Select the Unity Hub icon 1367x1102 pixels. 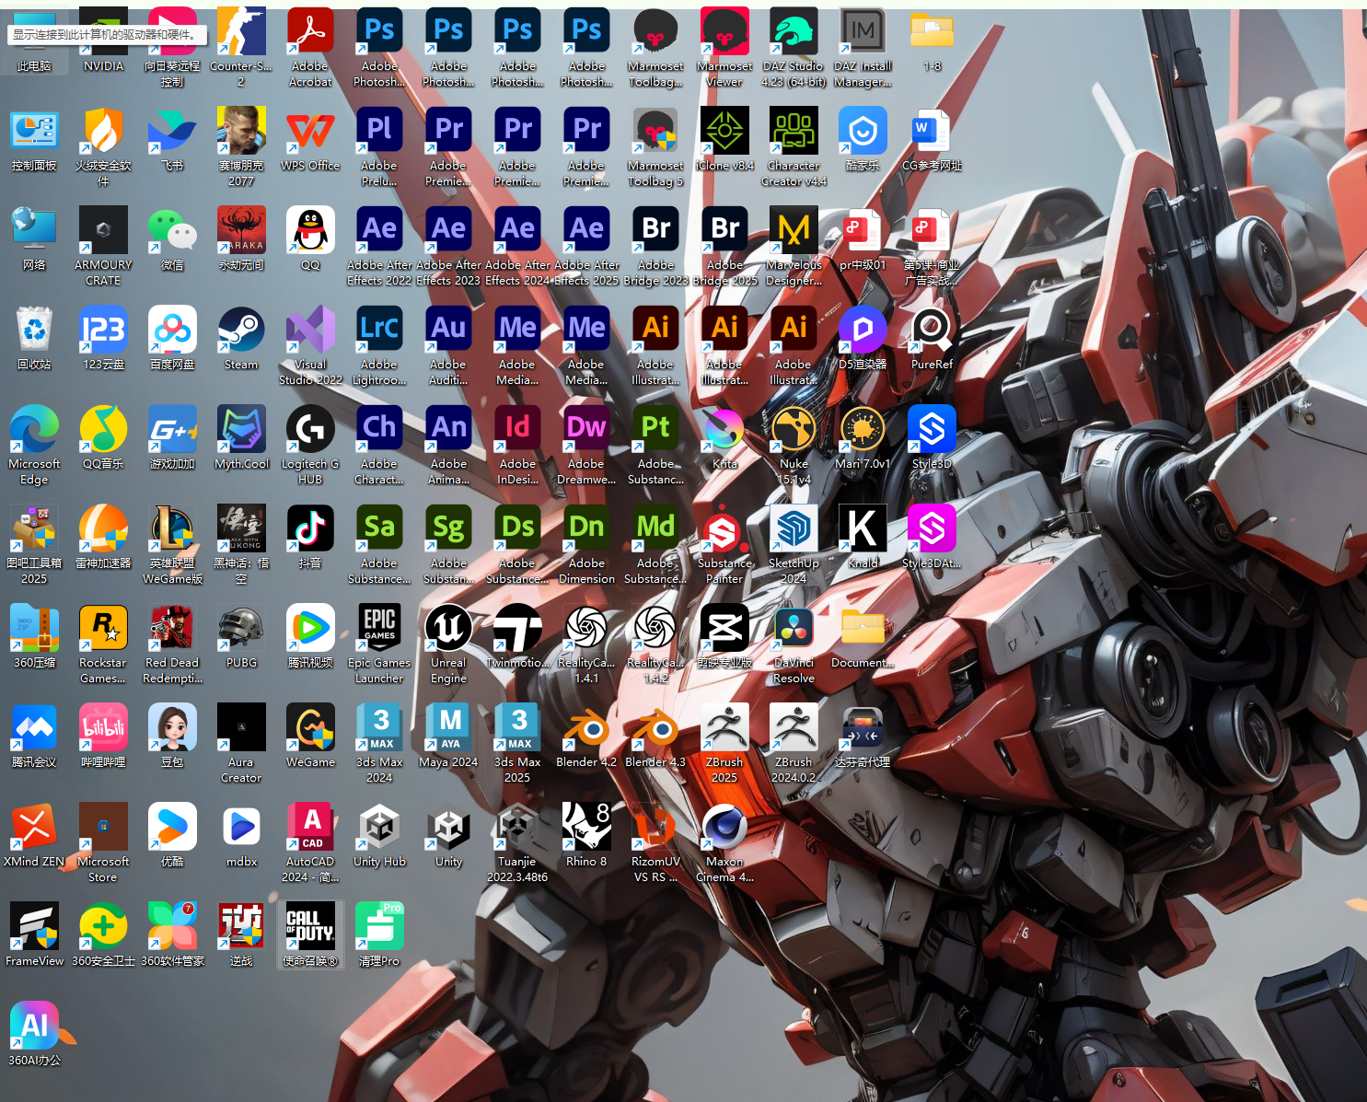pos(379,836)
